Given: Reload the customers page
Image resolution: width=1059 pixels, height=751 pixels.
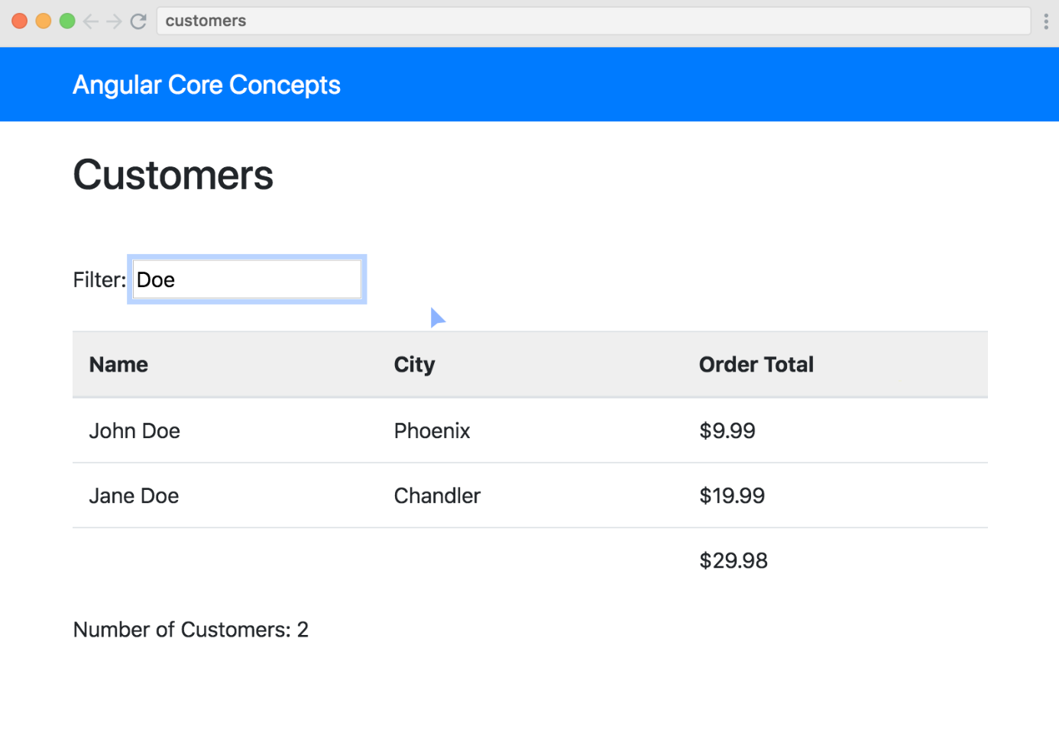Looking at the screenshot, I should (138, 21).
